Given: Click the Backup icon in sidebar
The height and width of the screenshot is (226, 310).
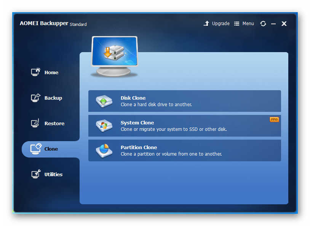Looking at the screenshot, I should (35, 98).
